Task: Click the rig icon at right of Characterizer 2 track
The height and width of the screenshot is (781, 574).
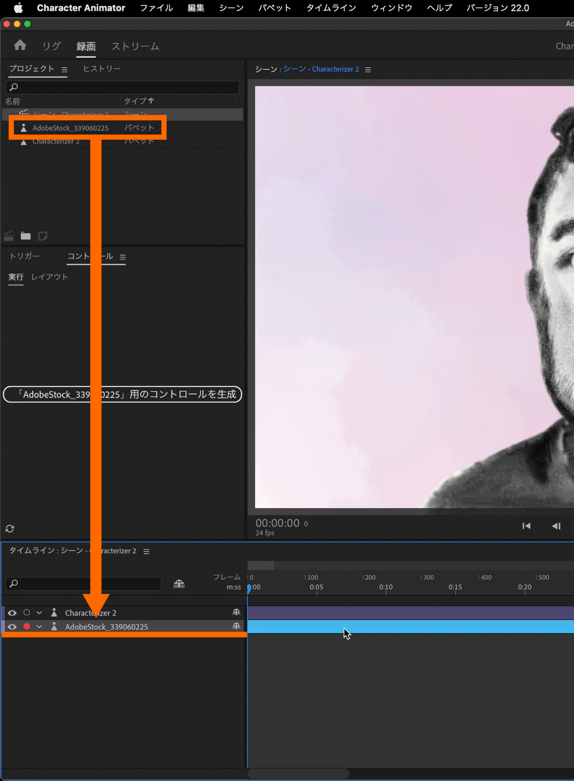Action: 236,612
